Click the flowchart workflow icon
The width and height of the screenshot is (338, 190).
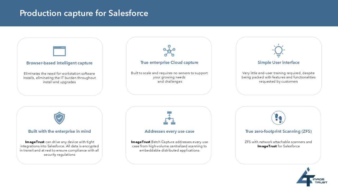(169, 118)
